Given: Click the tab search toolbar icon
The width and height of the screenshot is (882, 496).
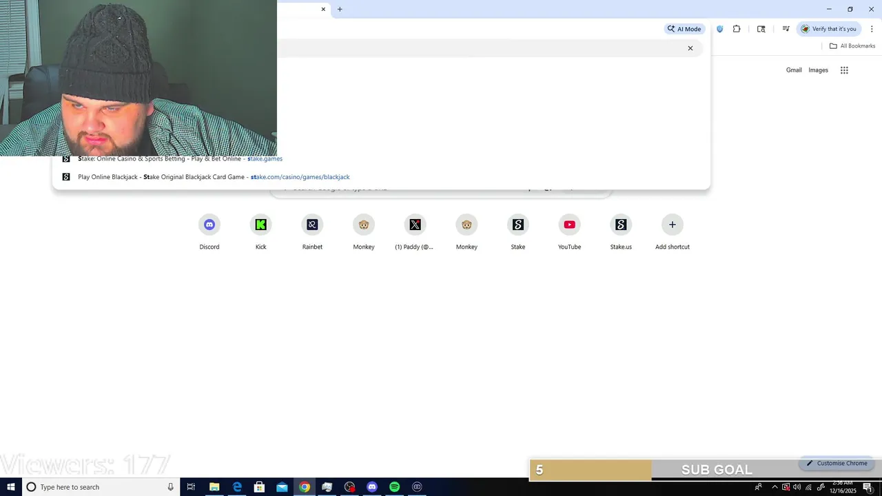Looking at the screenshot, I should point(761,29).
